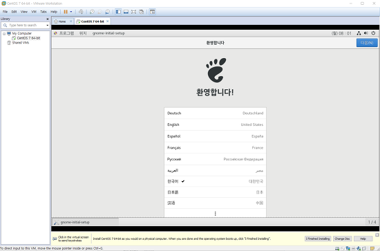Click the GNOME clock showing 08:01
This screenshot has width=380, height=251.
tap(341, 33)
